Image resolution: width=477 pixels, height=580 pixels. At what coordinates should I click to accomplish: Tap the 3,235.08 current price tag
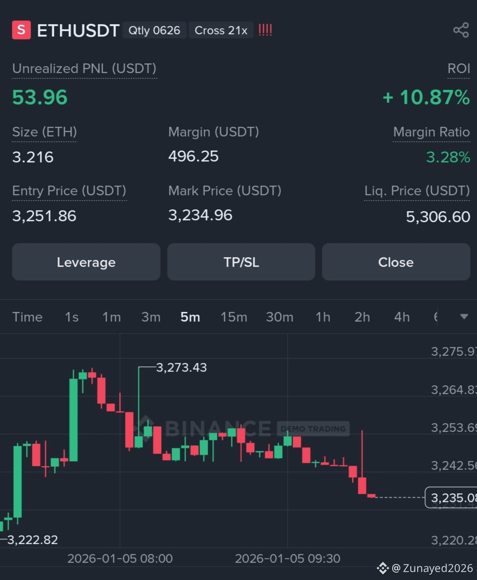point(451,497)
